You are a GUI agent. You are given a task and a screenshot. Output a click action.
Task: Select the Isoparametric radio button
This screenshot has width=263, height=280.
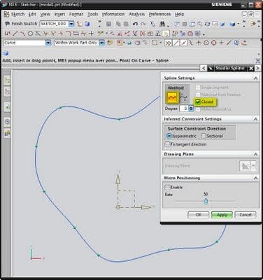[x=169, y=136]
